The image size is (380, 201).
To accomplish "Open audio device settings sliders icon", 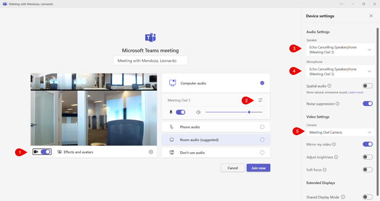I will [x=260, y=100].
